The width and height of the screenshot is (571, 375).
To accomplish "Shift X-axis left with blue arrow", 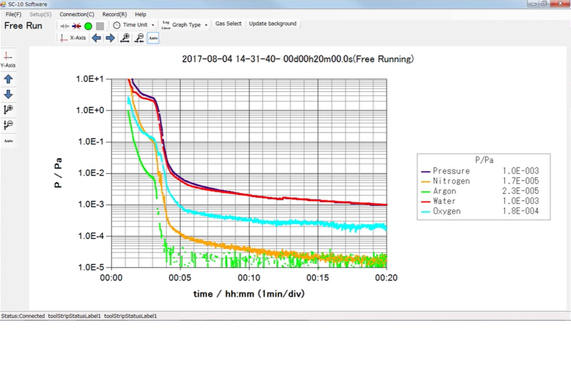I will [x=96, y=38].
